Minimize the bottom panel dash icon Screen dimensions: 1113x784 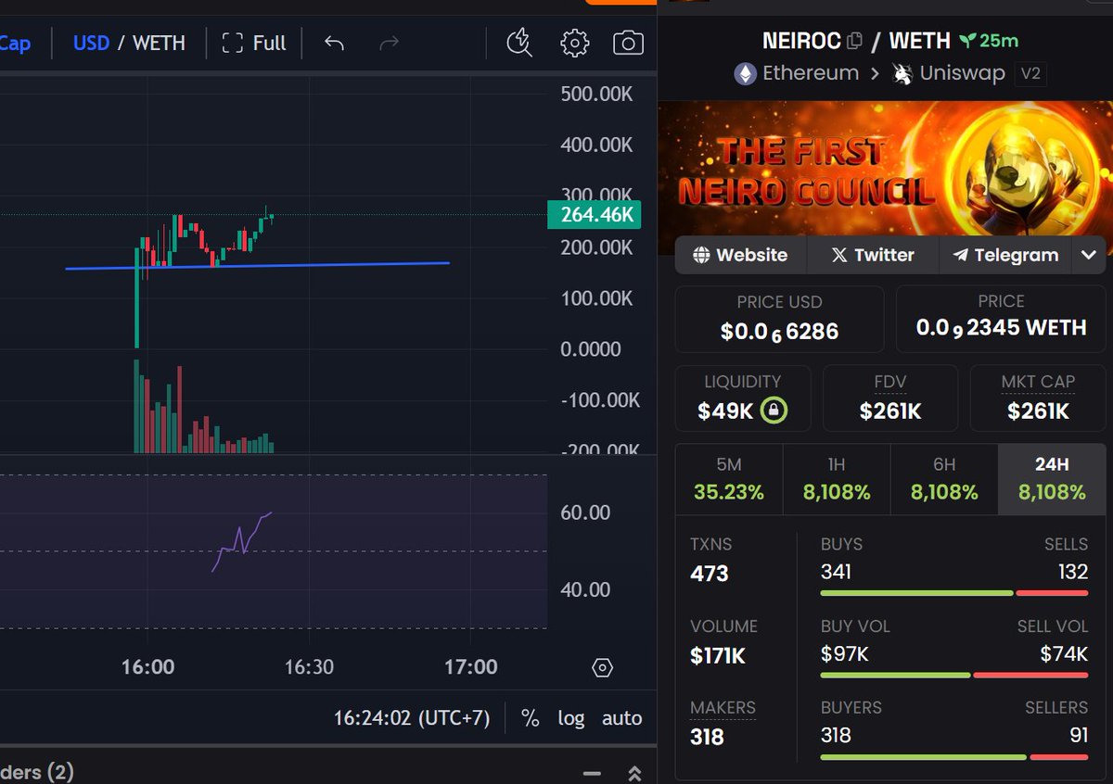[x=591, y=773]
